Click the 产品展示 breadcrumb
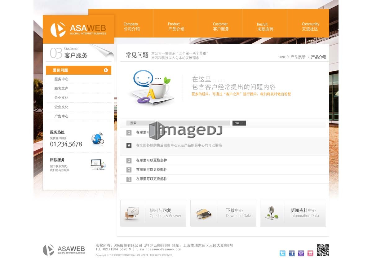This screenshot has width=372, height=261. tap(298, 57)
